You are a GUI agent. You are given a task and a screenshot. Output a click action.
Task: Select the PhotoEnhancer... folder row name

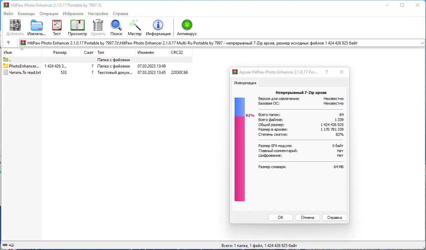click(x=24, y=66)
